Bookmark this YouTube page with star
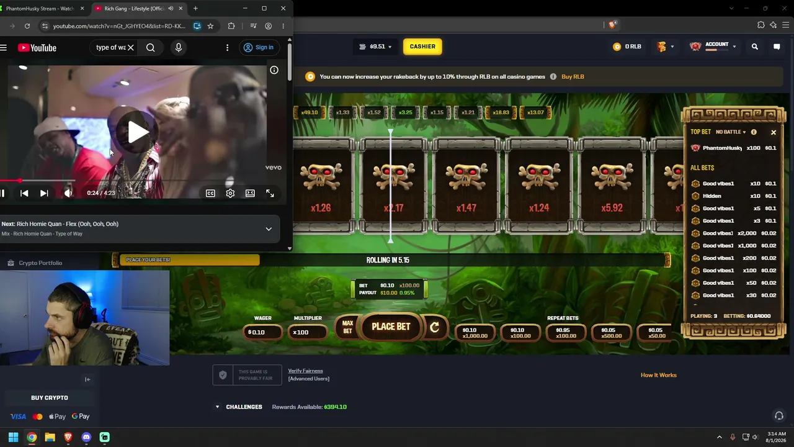Image resolution: width=794 pixels, height=447 pixels. pyautogui.click(x=210, y=26)
